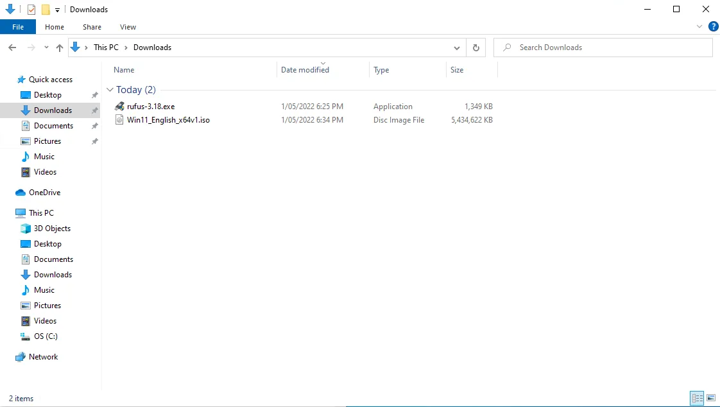Open Help with the question mark icon
This screenshot has width=720, height=407.
(713, 27)
